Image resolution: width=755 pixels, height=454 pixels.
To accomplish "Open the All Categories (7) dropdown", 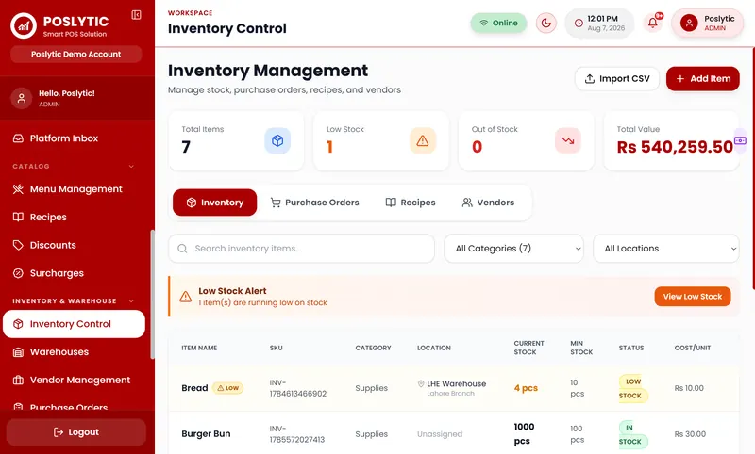I will click(513, 249).
